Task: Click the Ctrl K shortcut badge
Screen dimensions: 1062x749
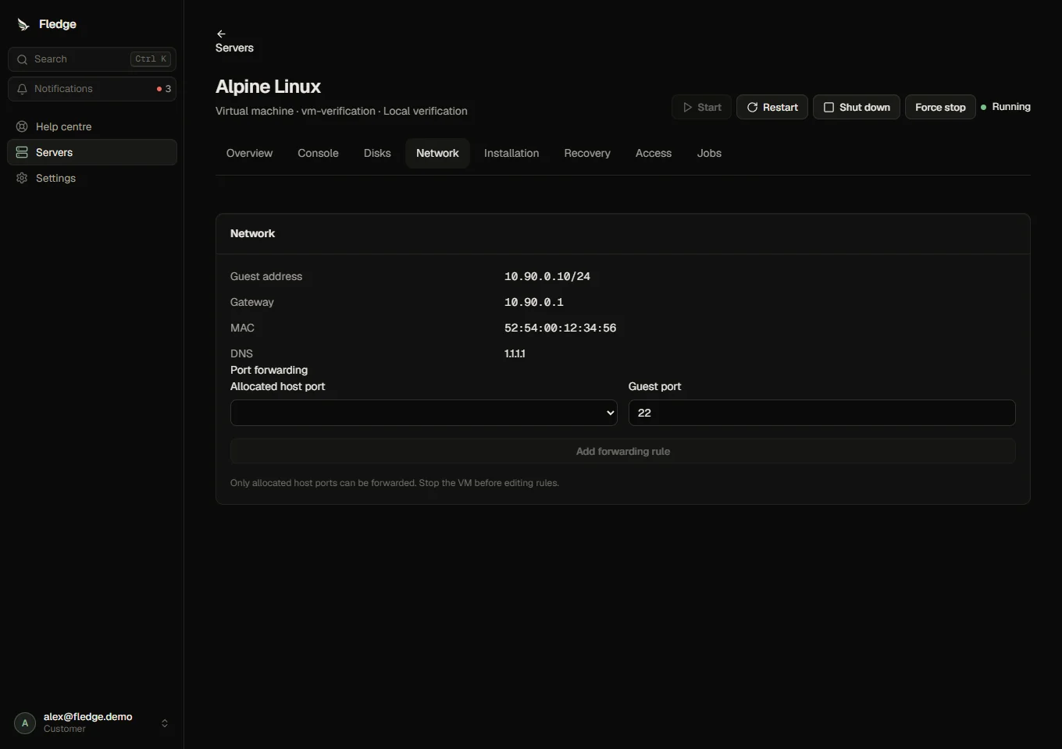Action: coord(151,59)
